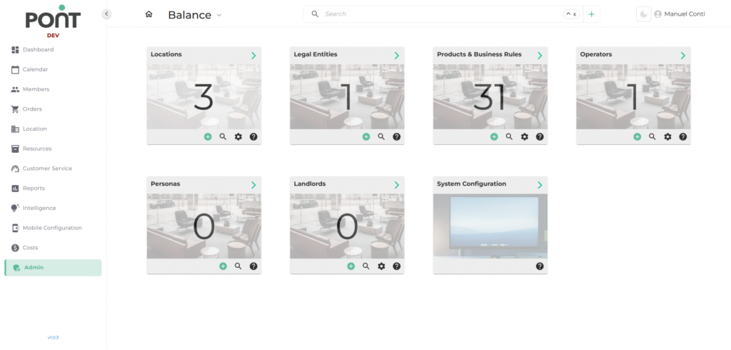Open Dashboard in the sidebar
This screenshot has height=350, width=731.
[x=38, y=50]
